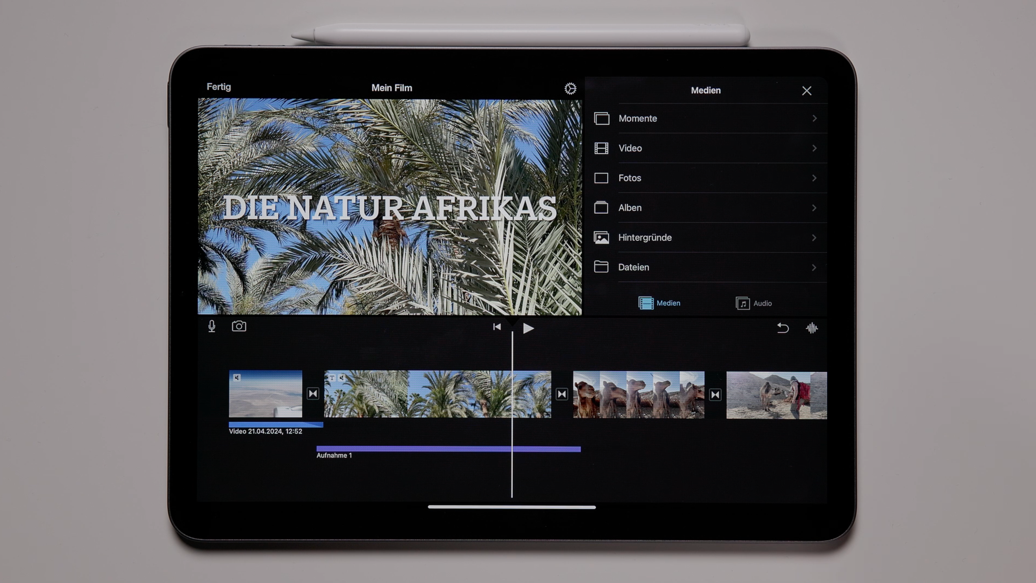
Task: Expand the Video media category
Action: point(722,148)
